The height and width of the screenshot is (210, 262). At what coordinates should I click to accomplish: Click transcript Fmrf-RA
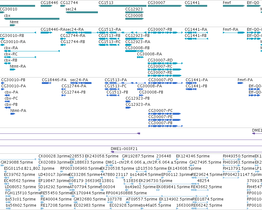pos(231,30)
